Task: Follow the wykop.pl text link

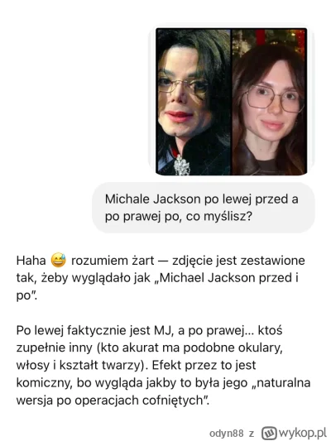Action: click(303, 433)
